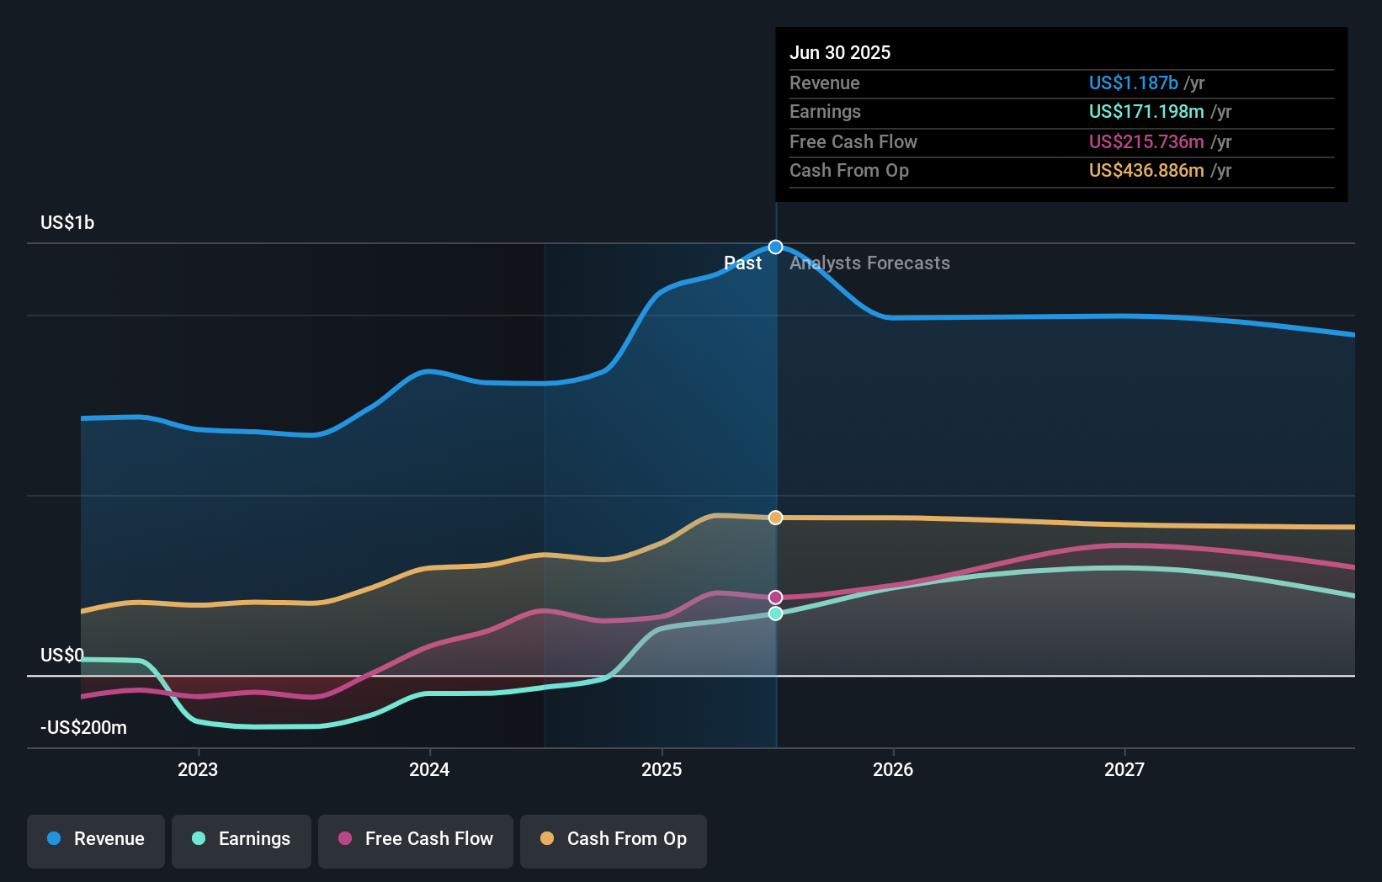1382x882 pixels.
Task: Click the orange Cash From Op legend dot
Action: (547, 839)
